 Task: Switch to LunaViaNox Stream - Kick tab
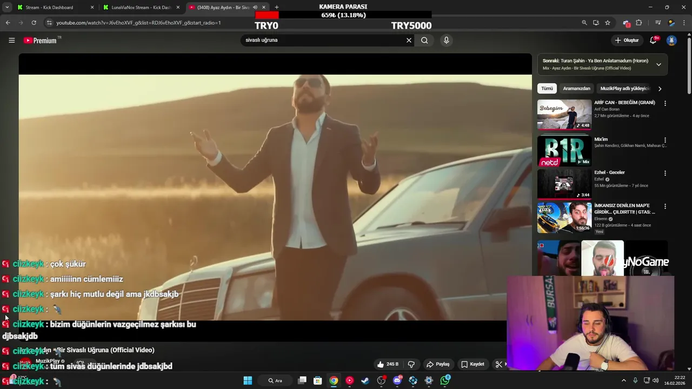click(x=141, y=8)
